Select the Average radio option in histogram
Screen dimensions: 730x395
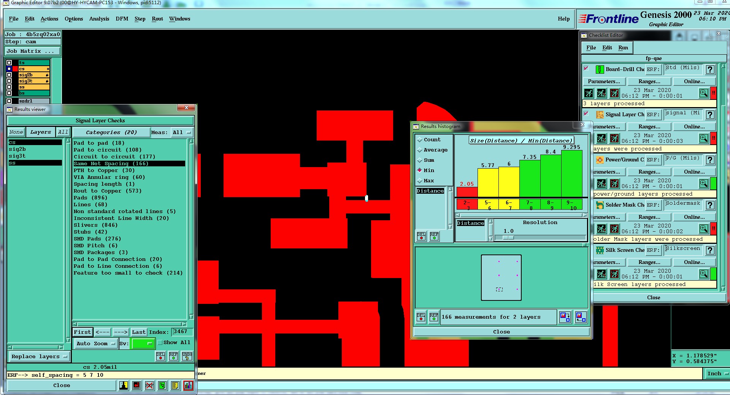[x=420, y=150]
